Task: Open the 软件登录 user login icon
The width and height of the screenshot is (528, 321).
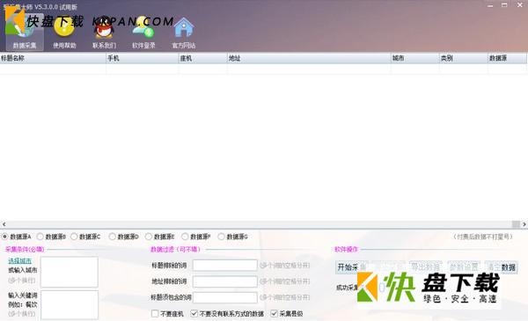Action: pyautogui.click(x=143, y=33)
